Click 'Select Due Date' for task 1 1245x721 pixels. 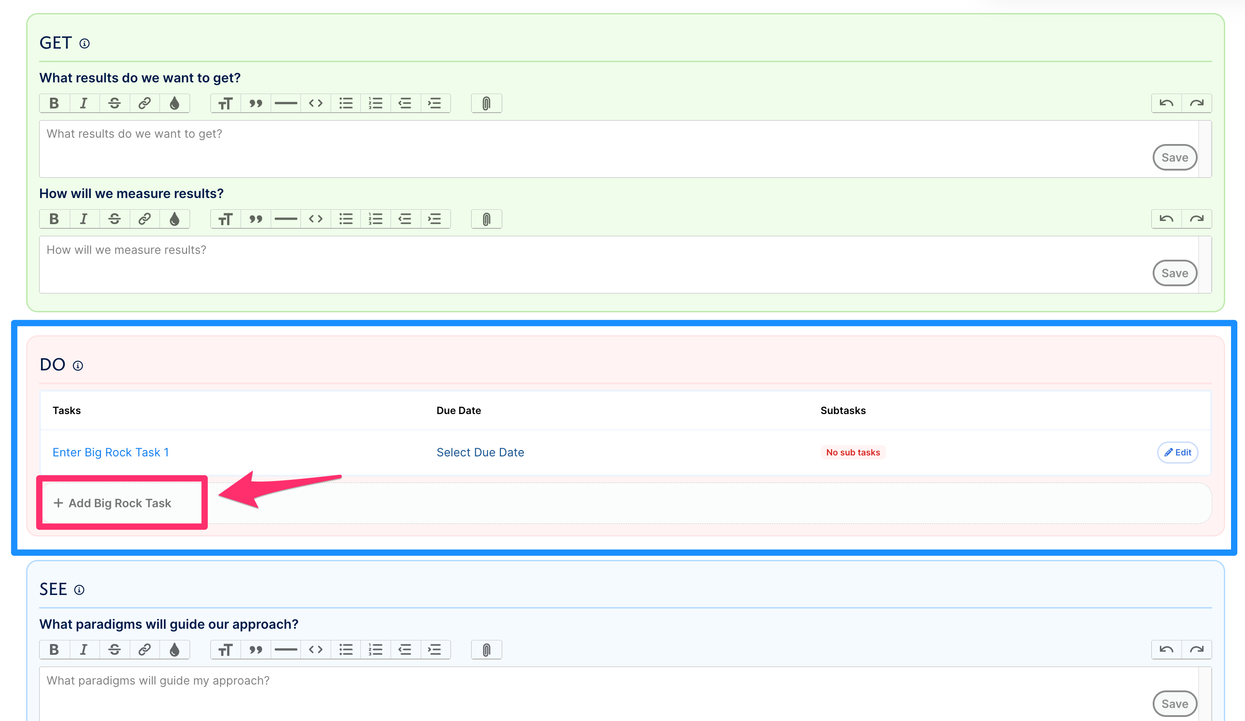tap(480, 452)
